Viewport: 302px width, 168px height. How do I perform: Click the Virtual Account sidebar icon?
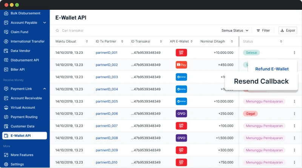[x=6, y=108]
